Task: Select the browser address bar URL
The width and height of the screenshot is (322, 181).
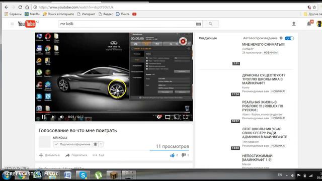Action: [x=76, y=8]
